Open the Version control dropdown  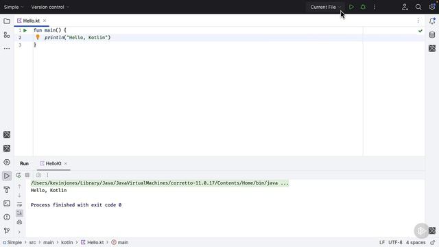point(50,7)
